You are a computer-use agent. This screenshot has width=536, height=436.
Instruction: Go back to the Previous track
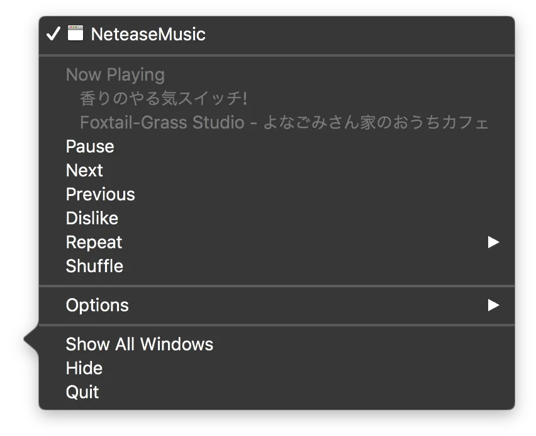(x=100, y=195)
